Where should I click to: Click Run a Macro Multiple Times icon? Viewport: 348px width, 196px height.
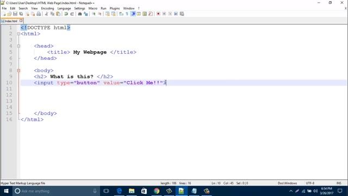[176, 14]
